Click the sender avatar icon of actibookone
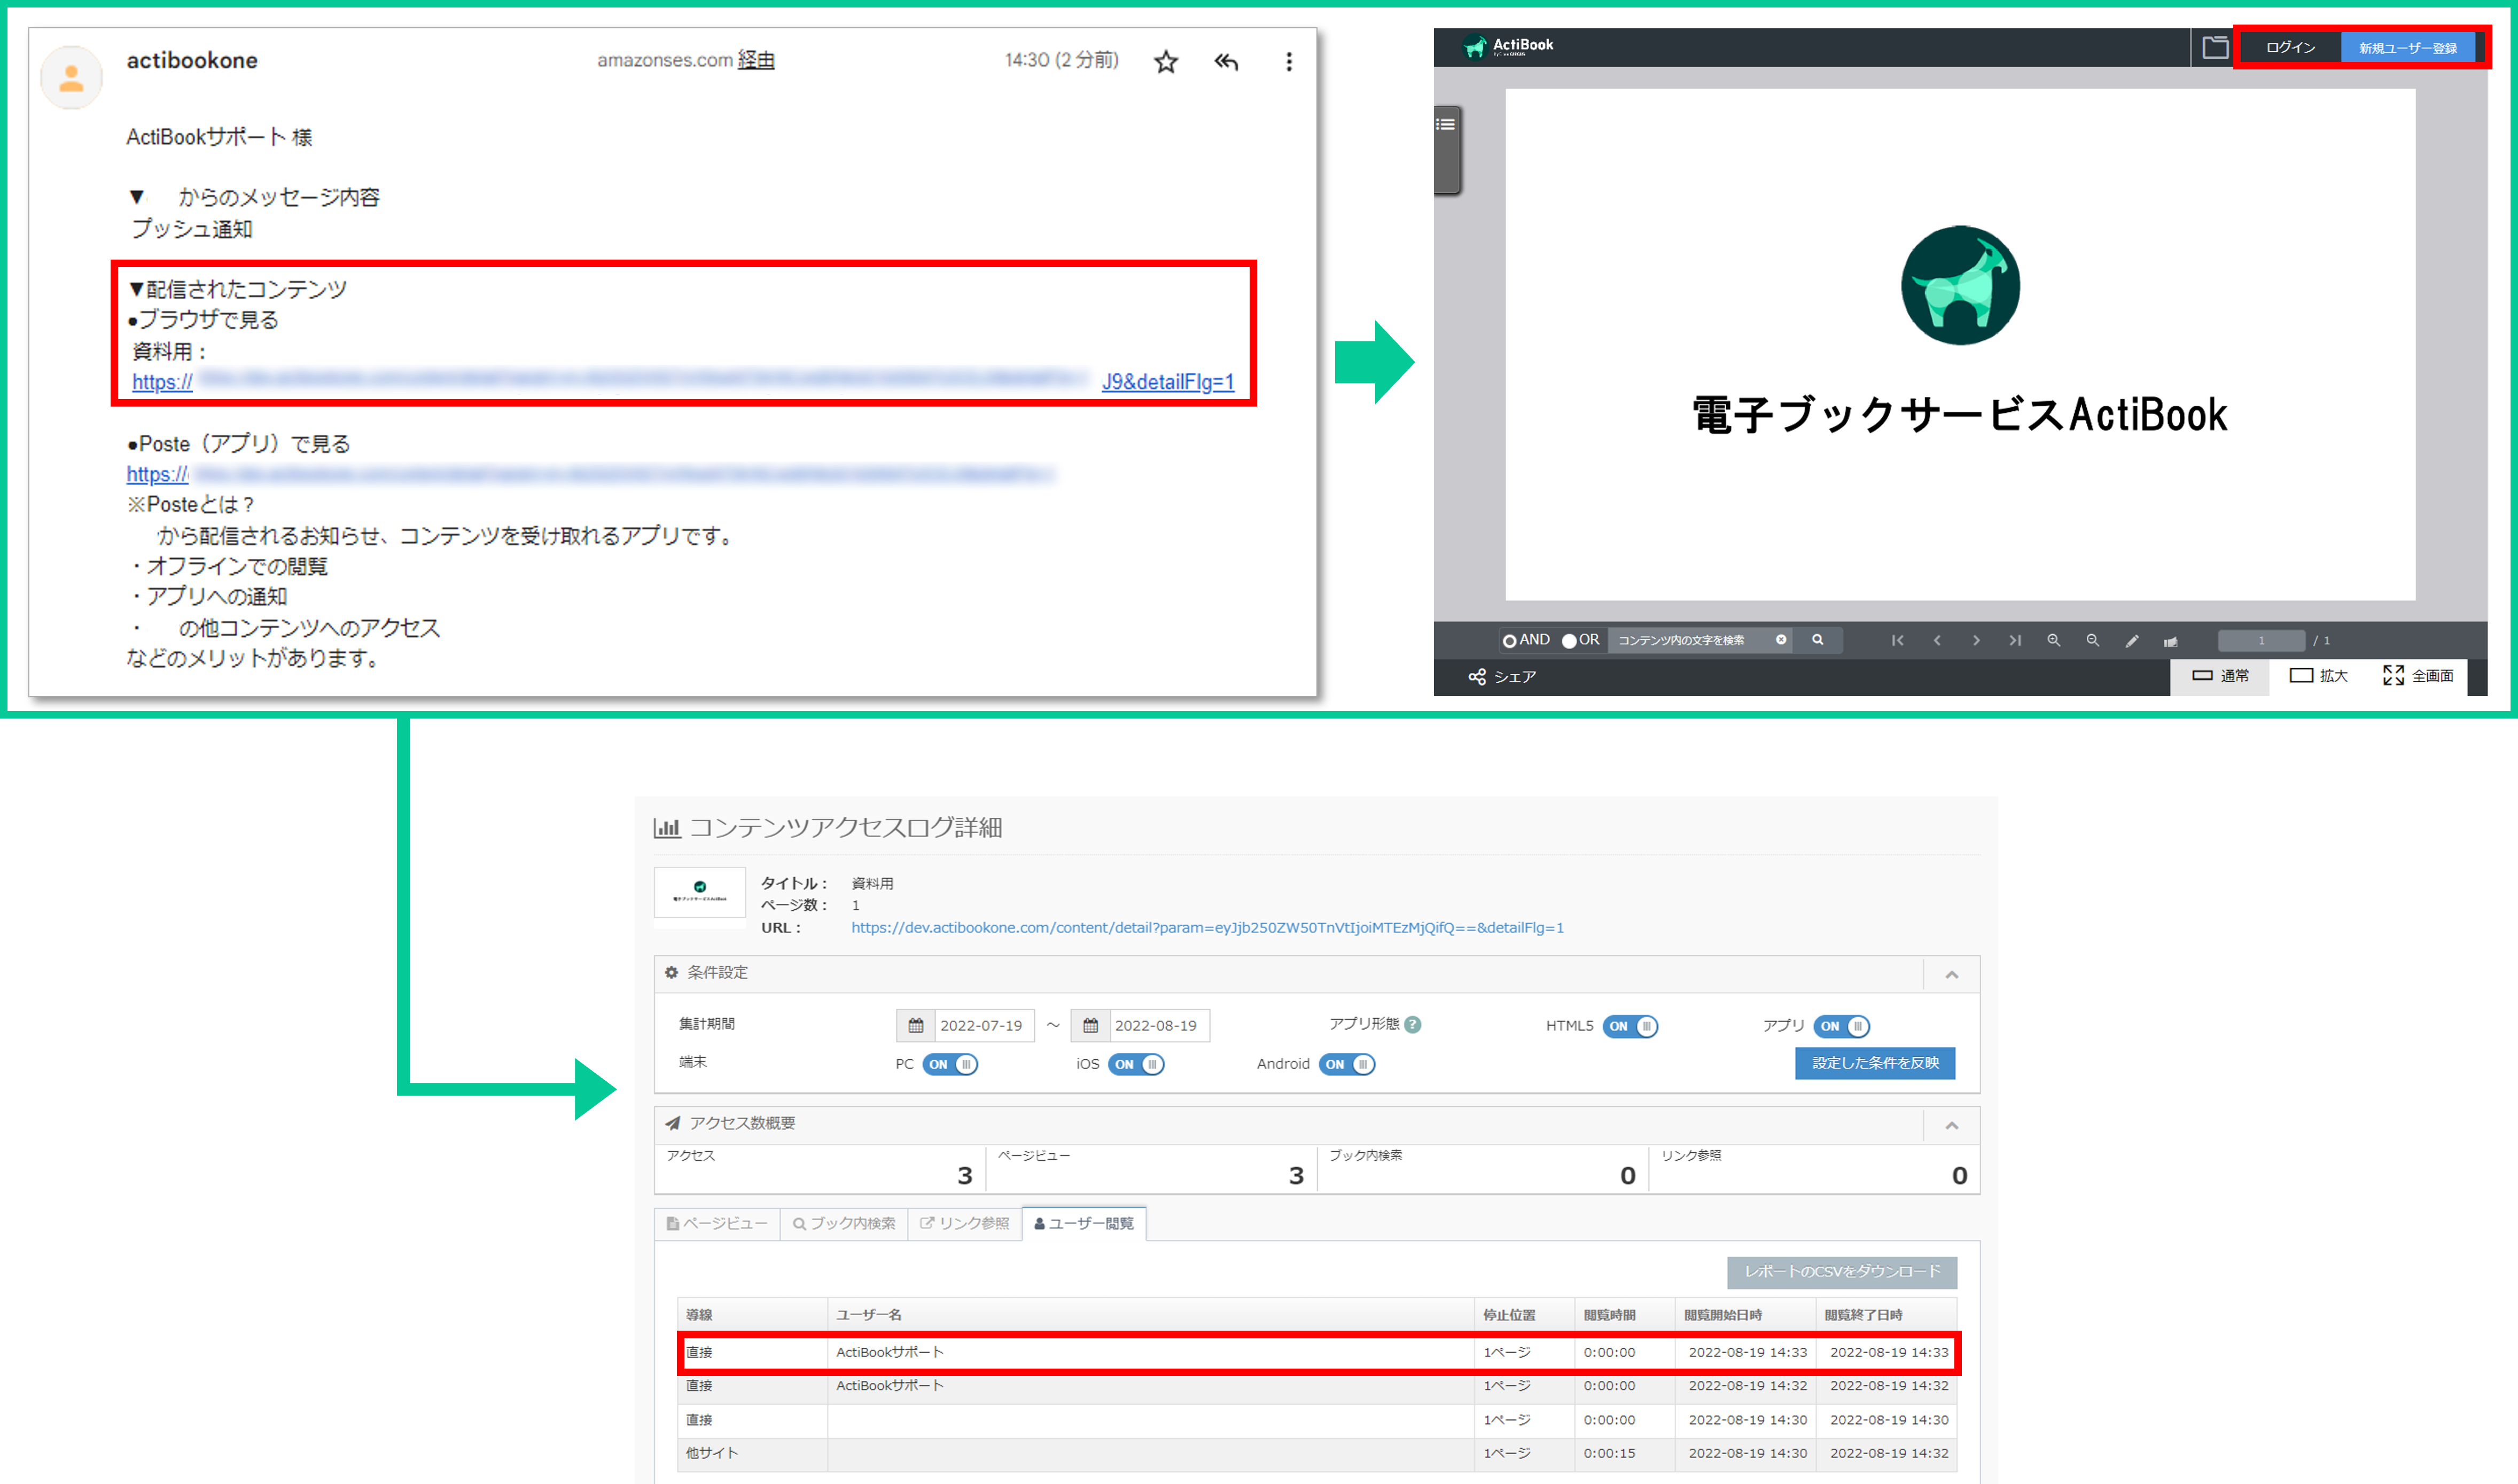The image size is (2518, 1484). 71,77
